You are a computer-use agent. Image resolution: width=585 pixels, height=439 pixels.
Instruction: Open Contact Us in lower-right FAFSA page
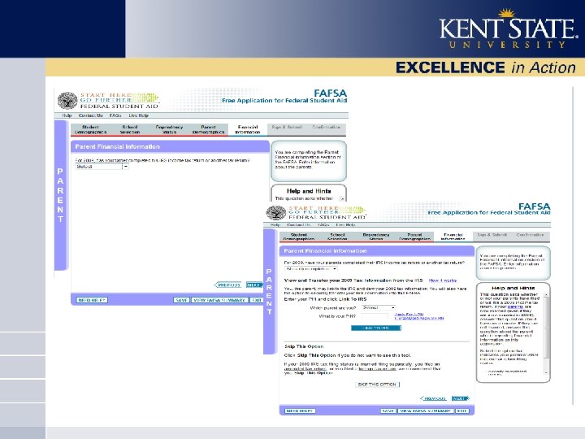click(x=299, y=225)
